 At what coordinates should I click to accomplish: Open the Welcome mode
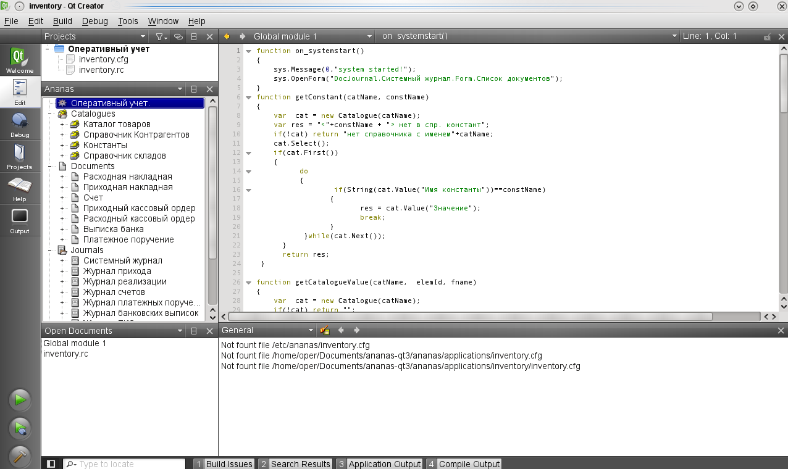coord(20,60)
